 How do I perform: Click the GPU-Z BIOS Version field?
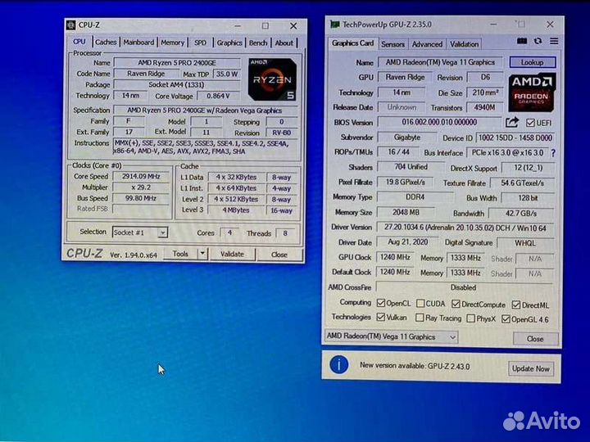[439, 122]
